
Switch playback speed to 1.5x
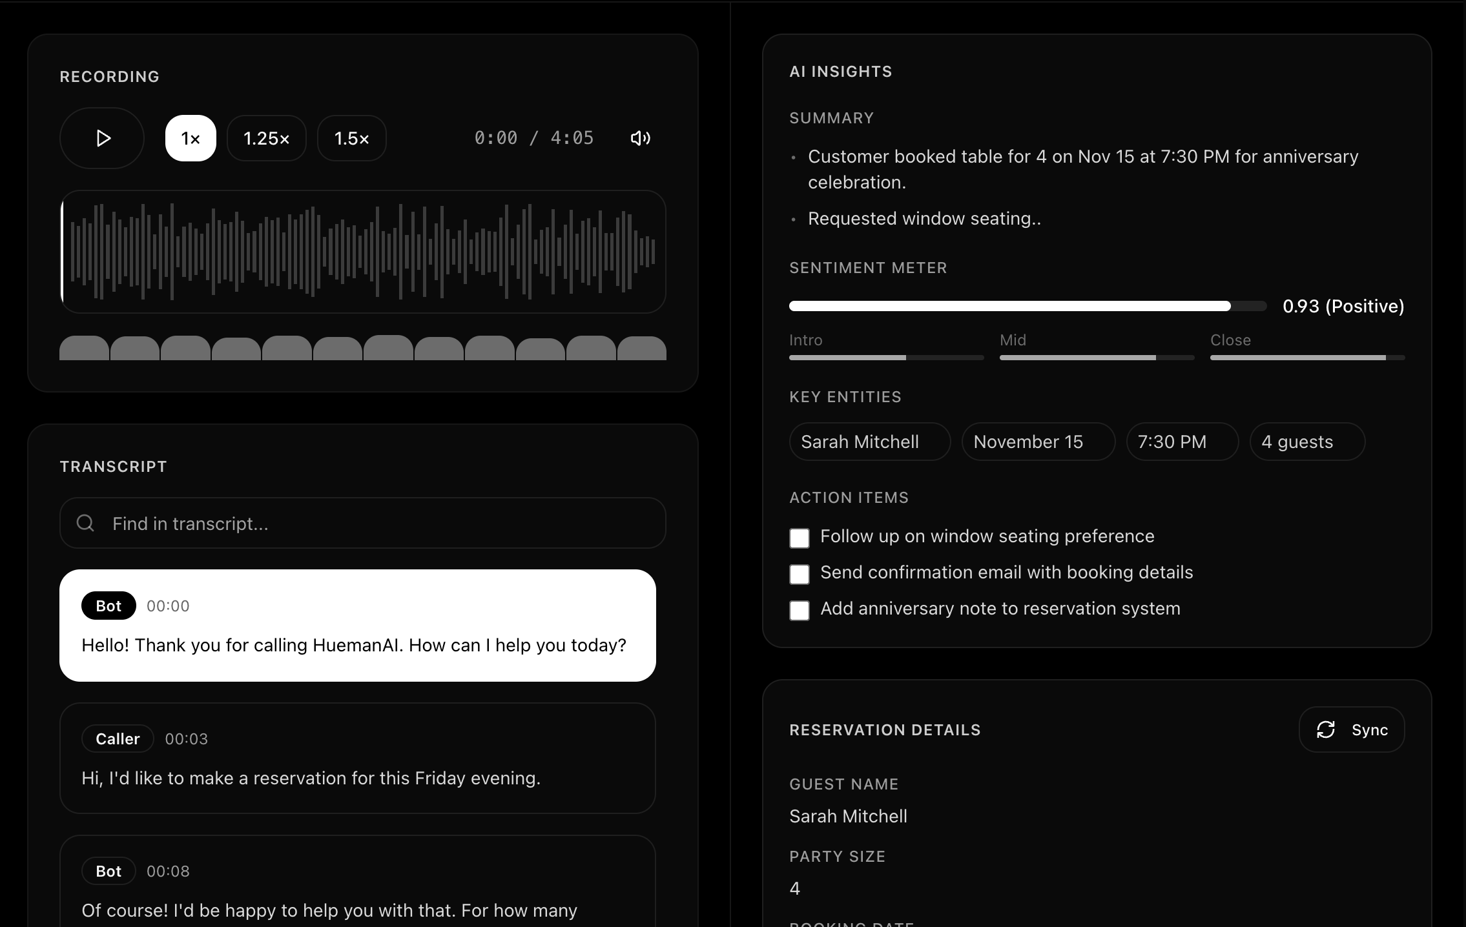pos(351,138)
